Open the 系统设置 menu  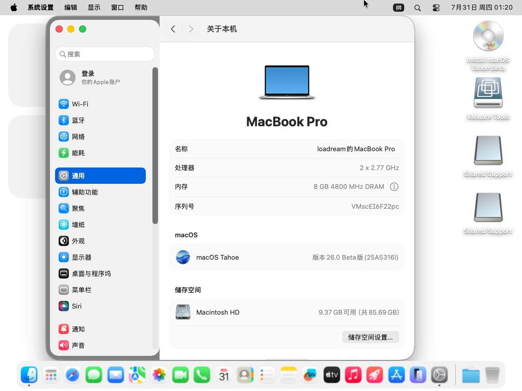41,7
